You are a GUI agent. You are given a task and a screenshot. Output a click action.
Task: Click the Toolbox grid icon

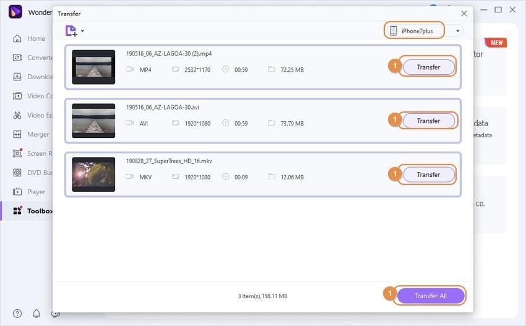[x=17, y=210]
